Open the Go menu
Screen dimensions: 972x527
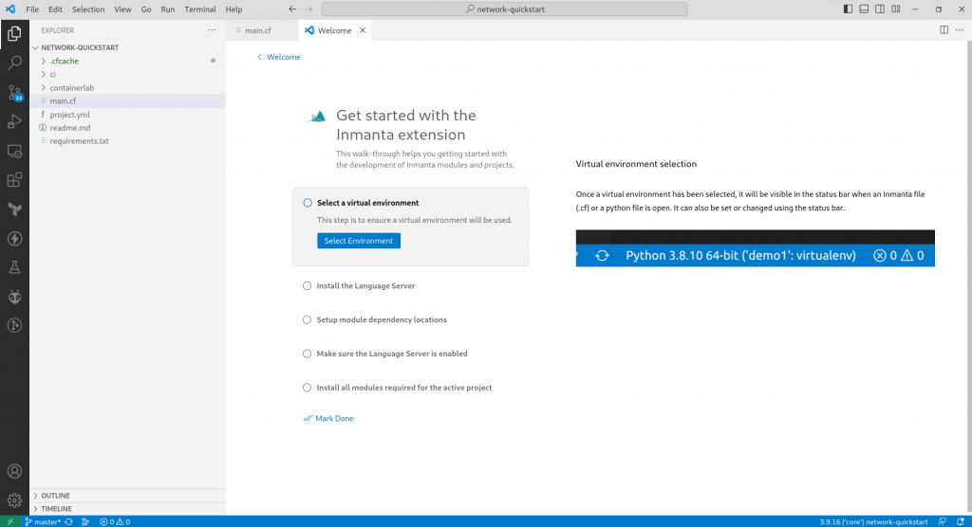[145, 9]
